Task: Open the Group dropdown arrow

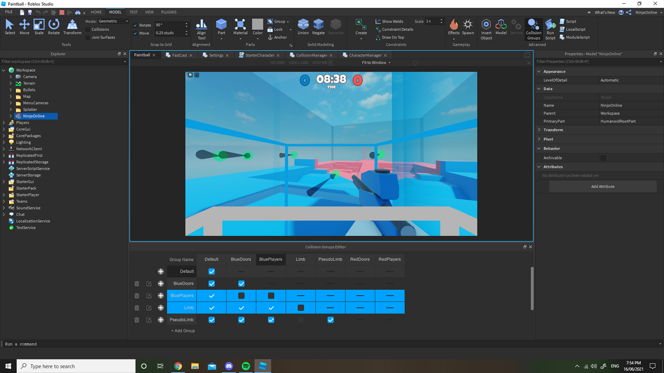Action: click(288, 22)
